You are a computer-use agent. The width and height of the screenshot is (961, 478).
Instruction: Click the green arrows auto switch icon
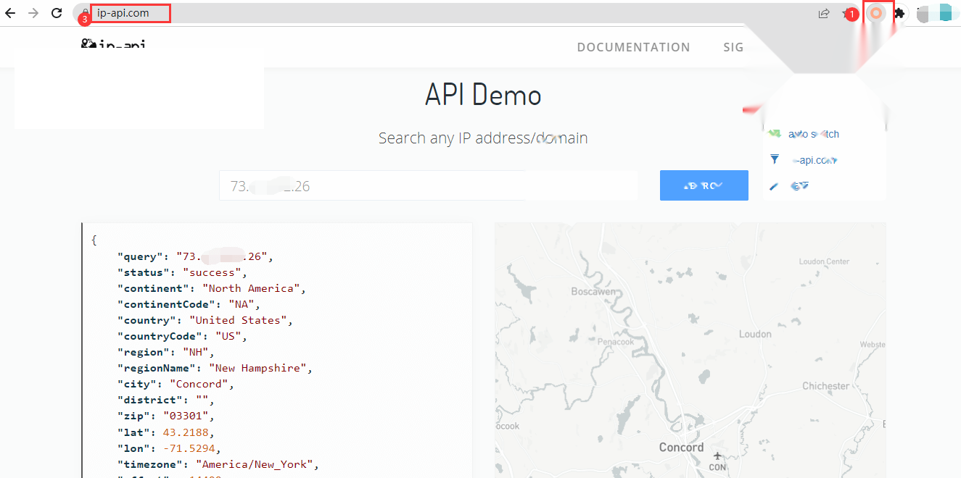775,133
